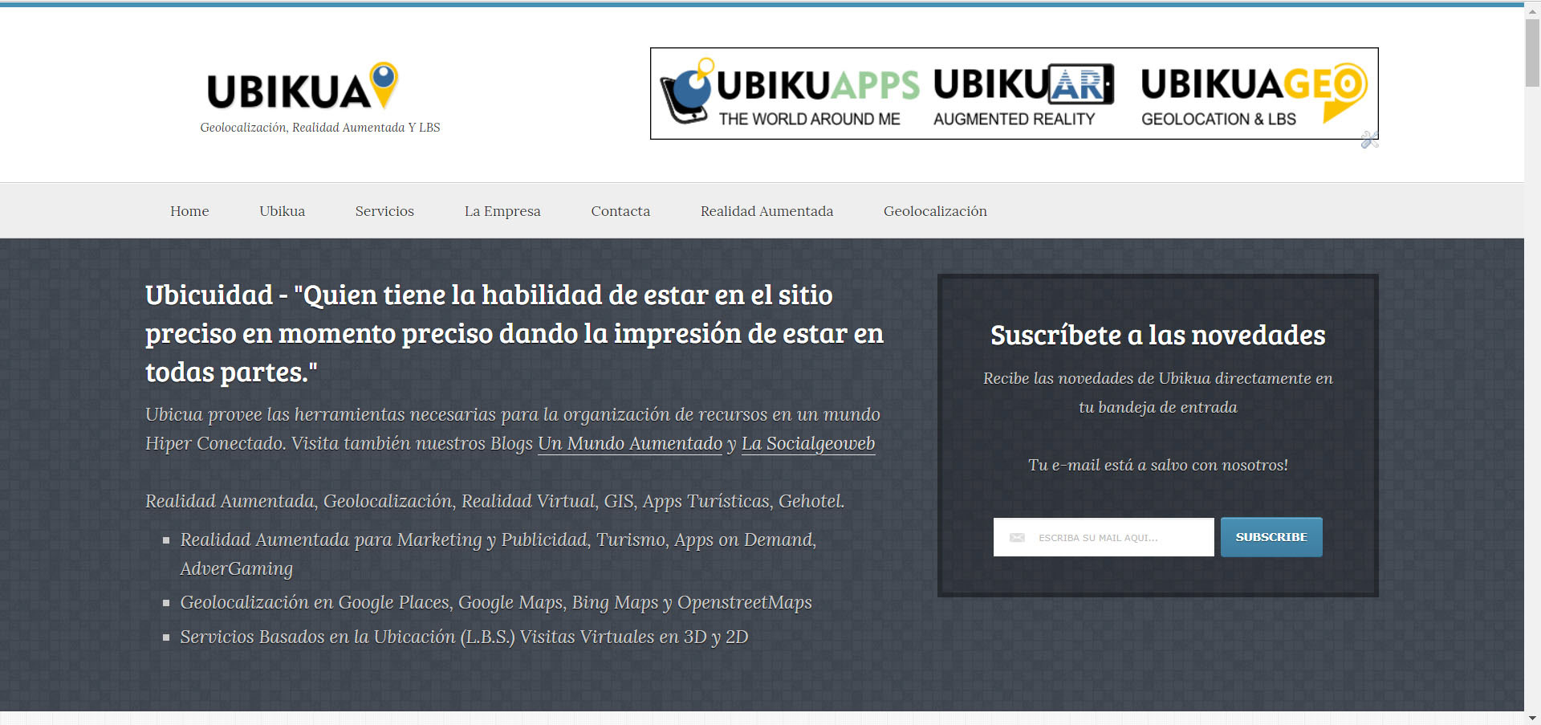The height and width of the screenshot is (725, 1541).
Task: Click the tagline 'Geolocalización, Realidad Aumentada Y LBS'
Action: click(320, 128)
